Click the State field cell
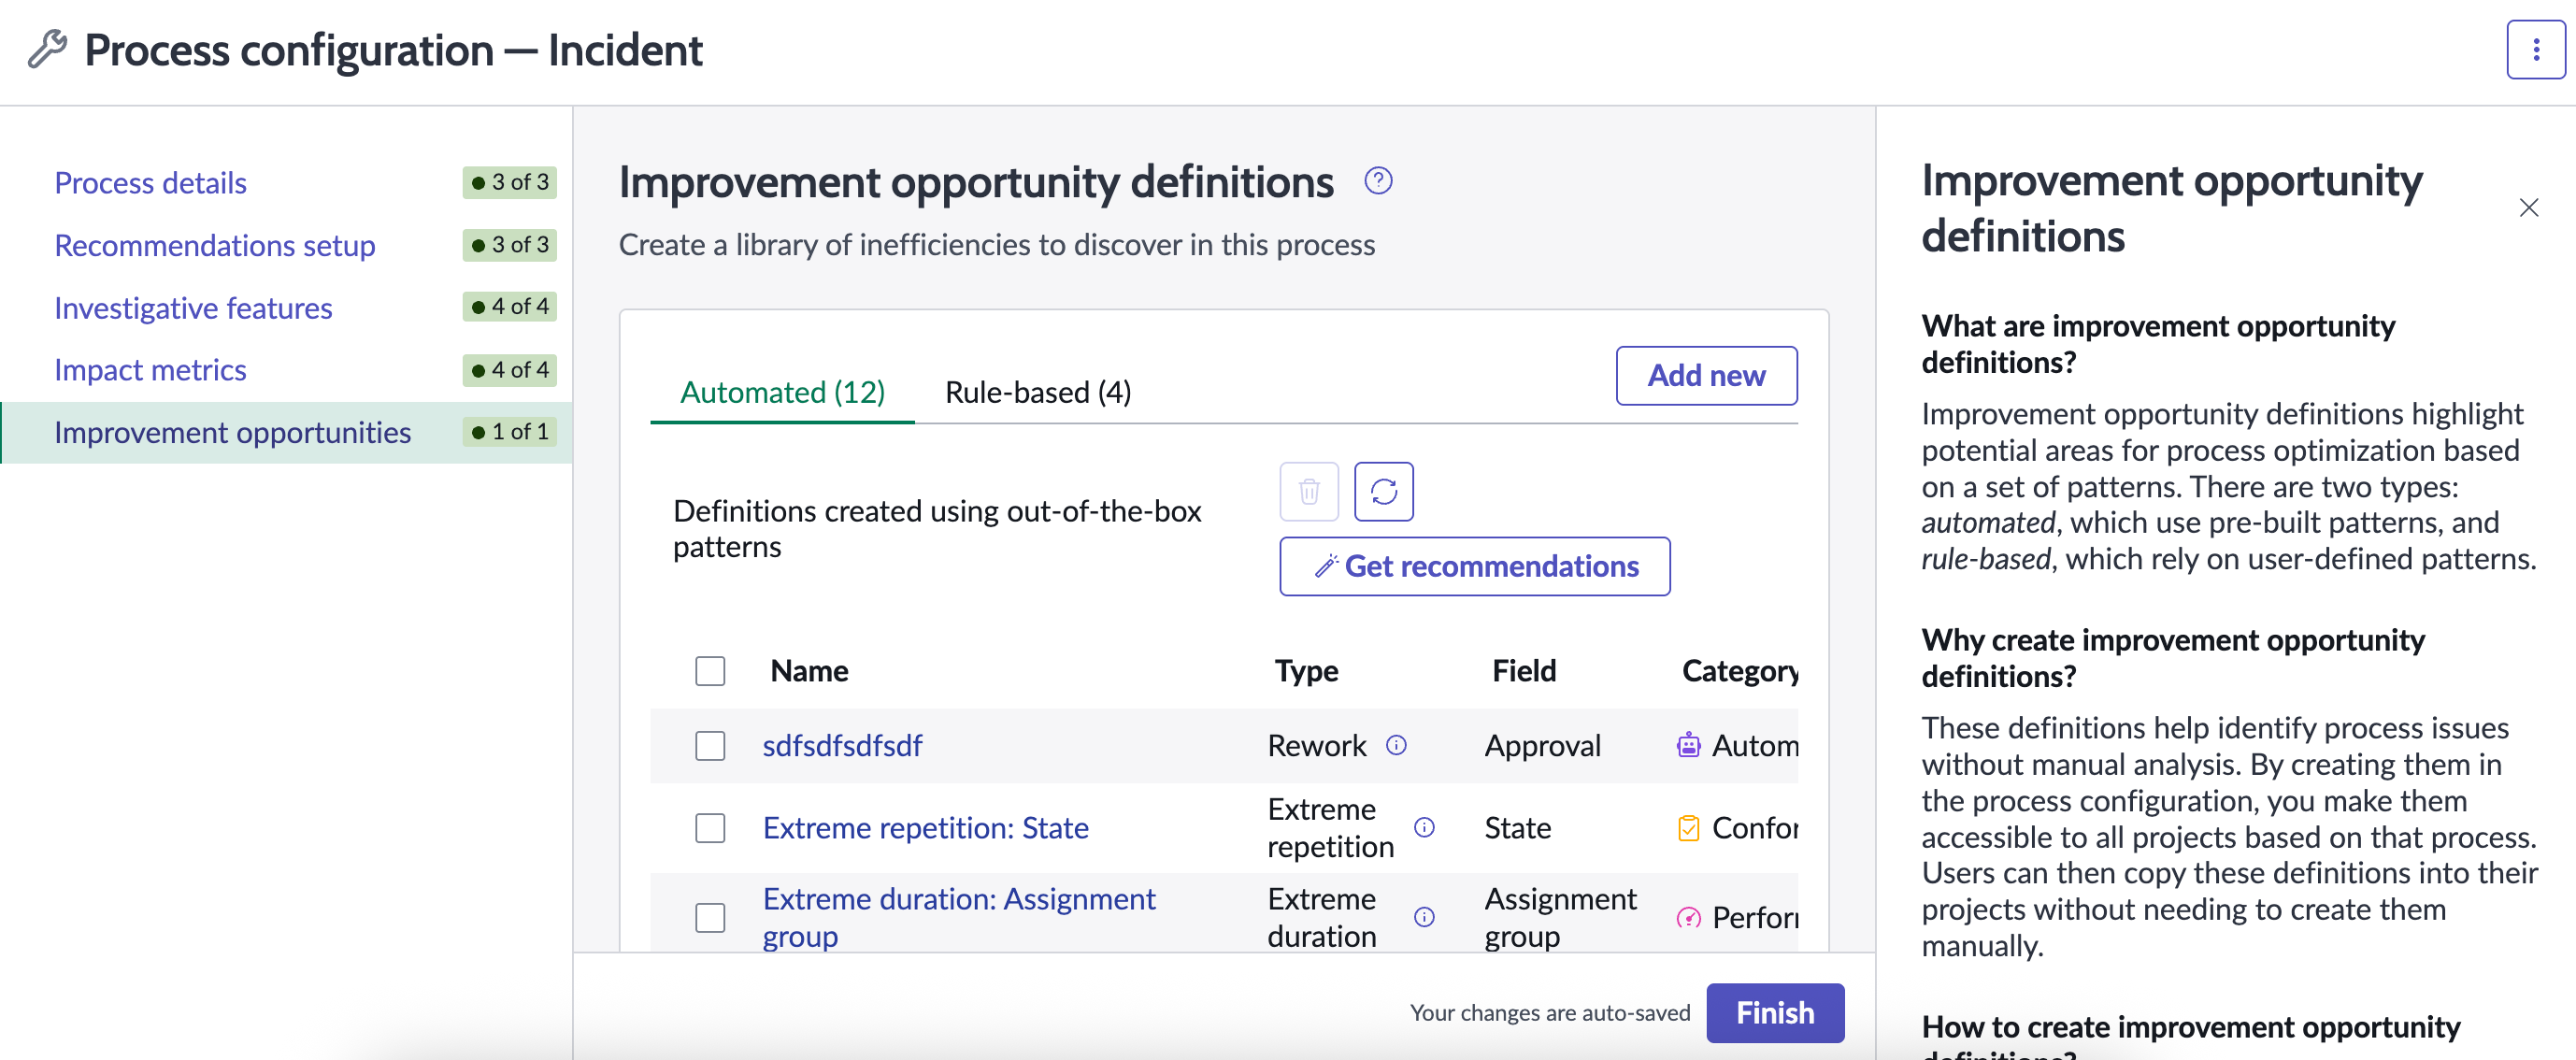 [x=1517, y=827]
